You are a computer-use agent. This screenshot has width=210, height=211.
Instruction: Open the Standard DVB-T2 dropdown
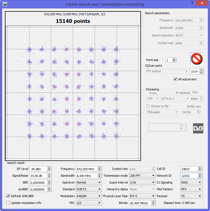(x=89, y=189)
